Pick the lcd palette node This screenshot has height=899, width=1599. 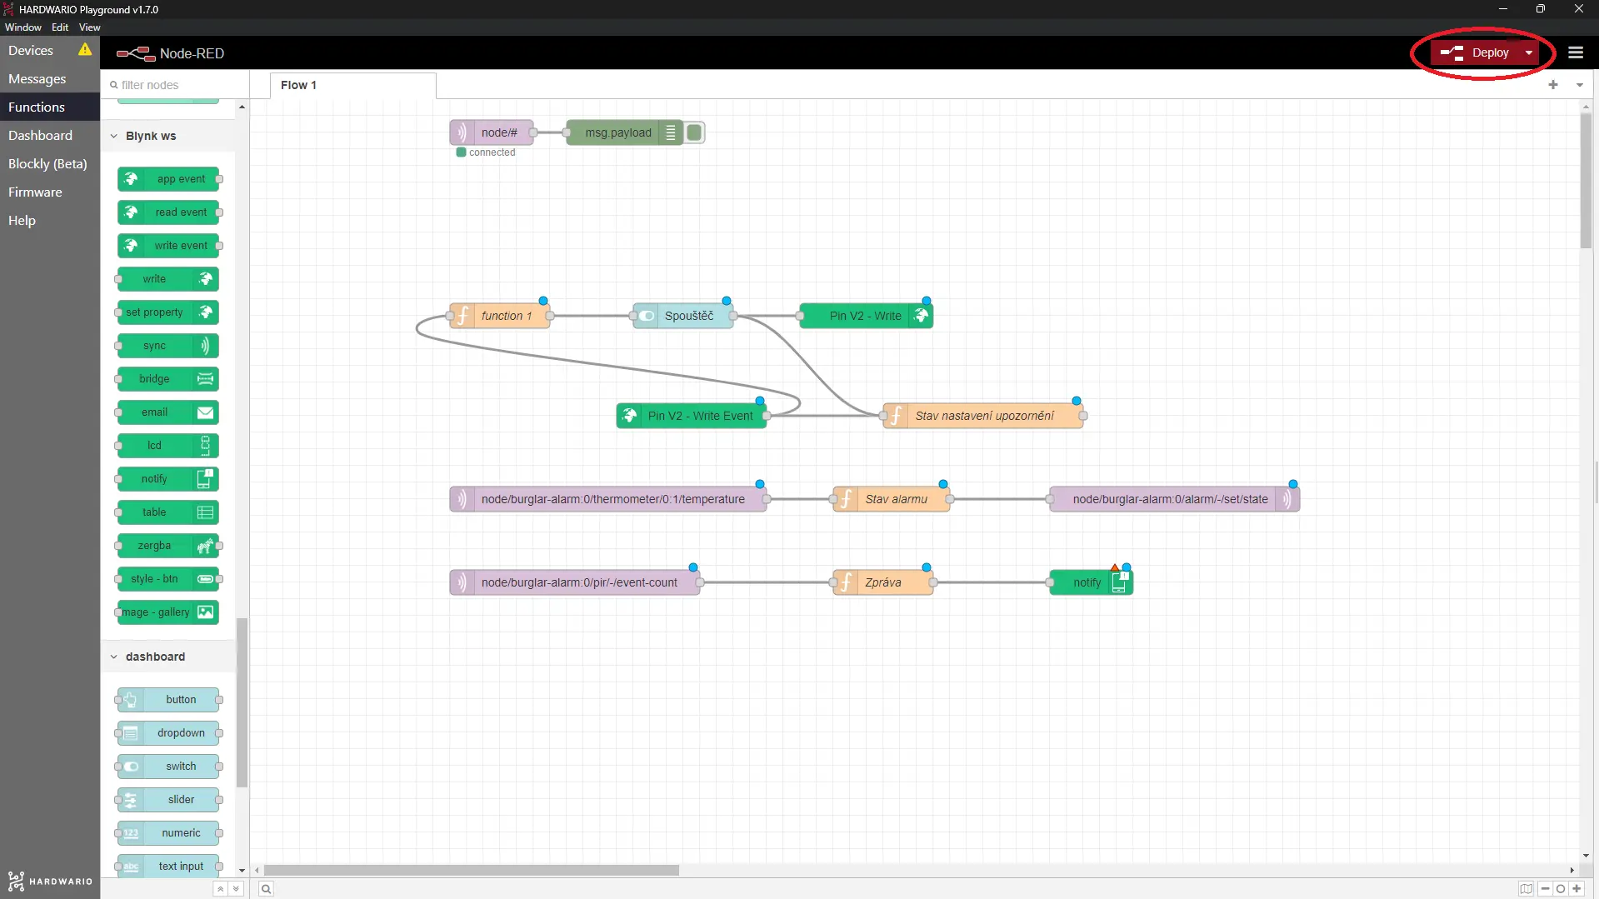168,446
